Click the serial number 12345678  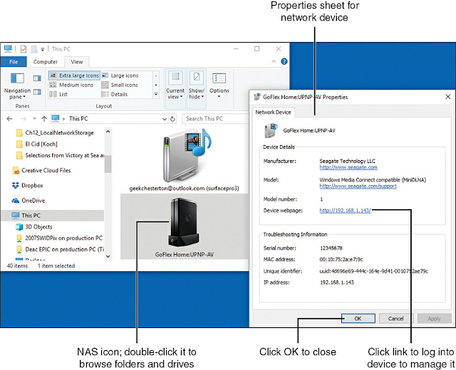(331, 248)
